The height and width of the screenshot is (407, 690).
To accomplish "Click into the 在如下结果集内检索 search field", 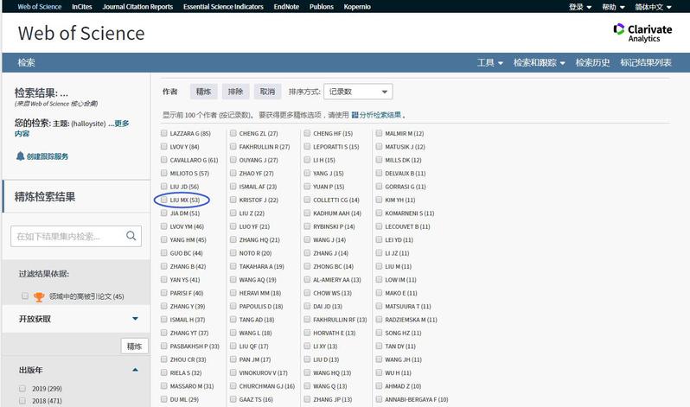I will point(67,236).
